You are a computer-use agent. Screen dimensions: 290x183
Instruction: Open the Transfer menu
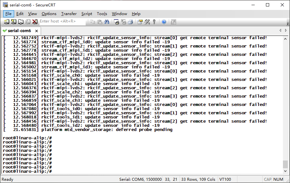pyautogui.click(x=69, y=14)
